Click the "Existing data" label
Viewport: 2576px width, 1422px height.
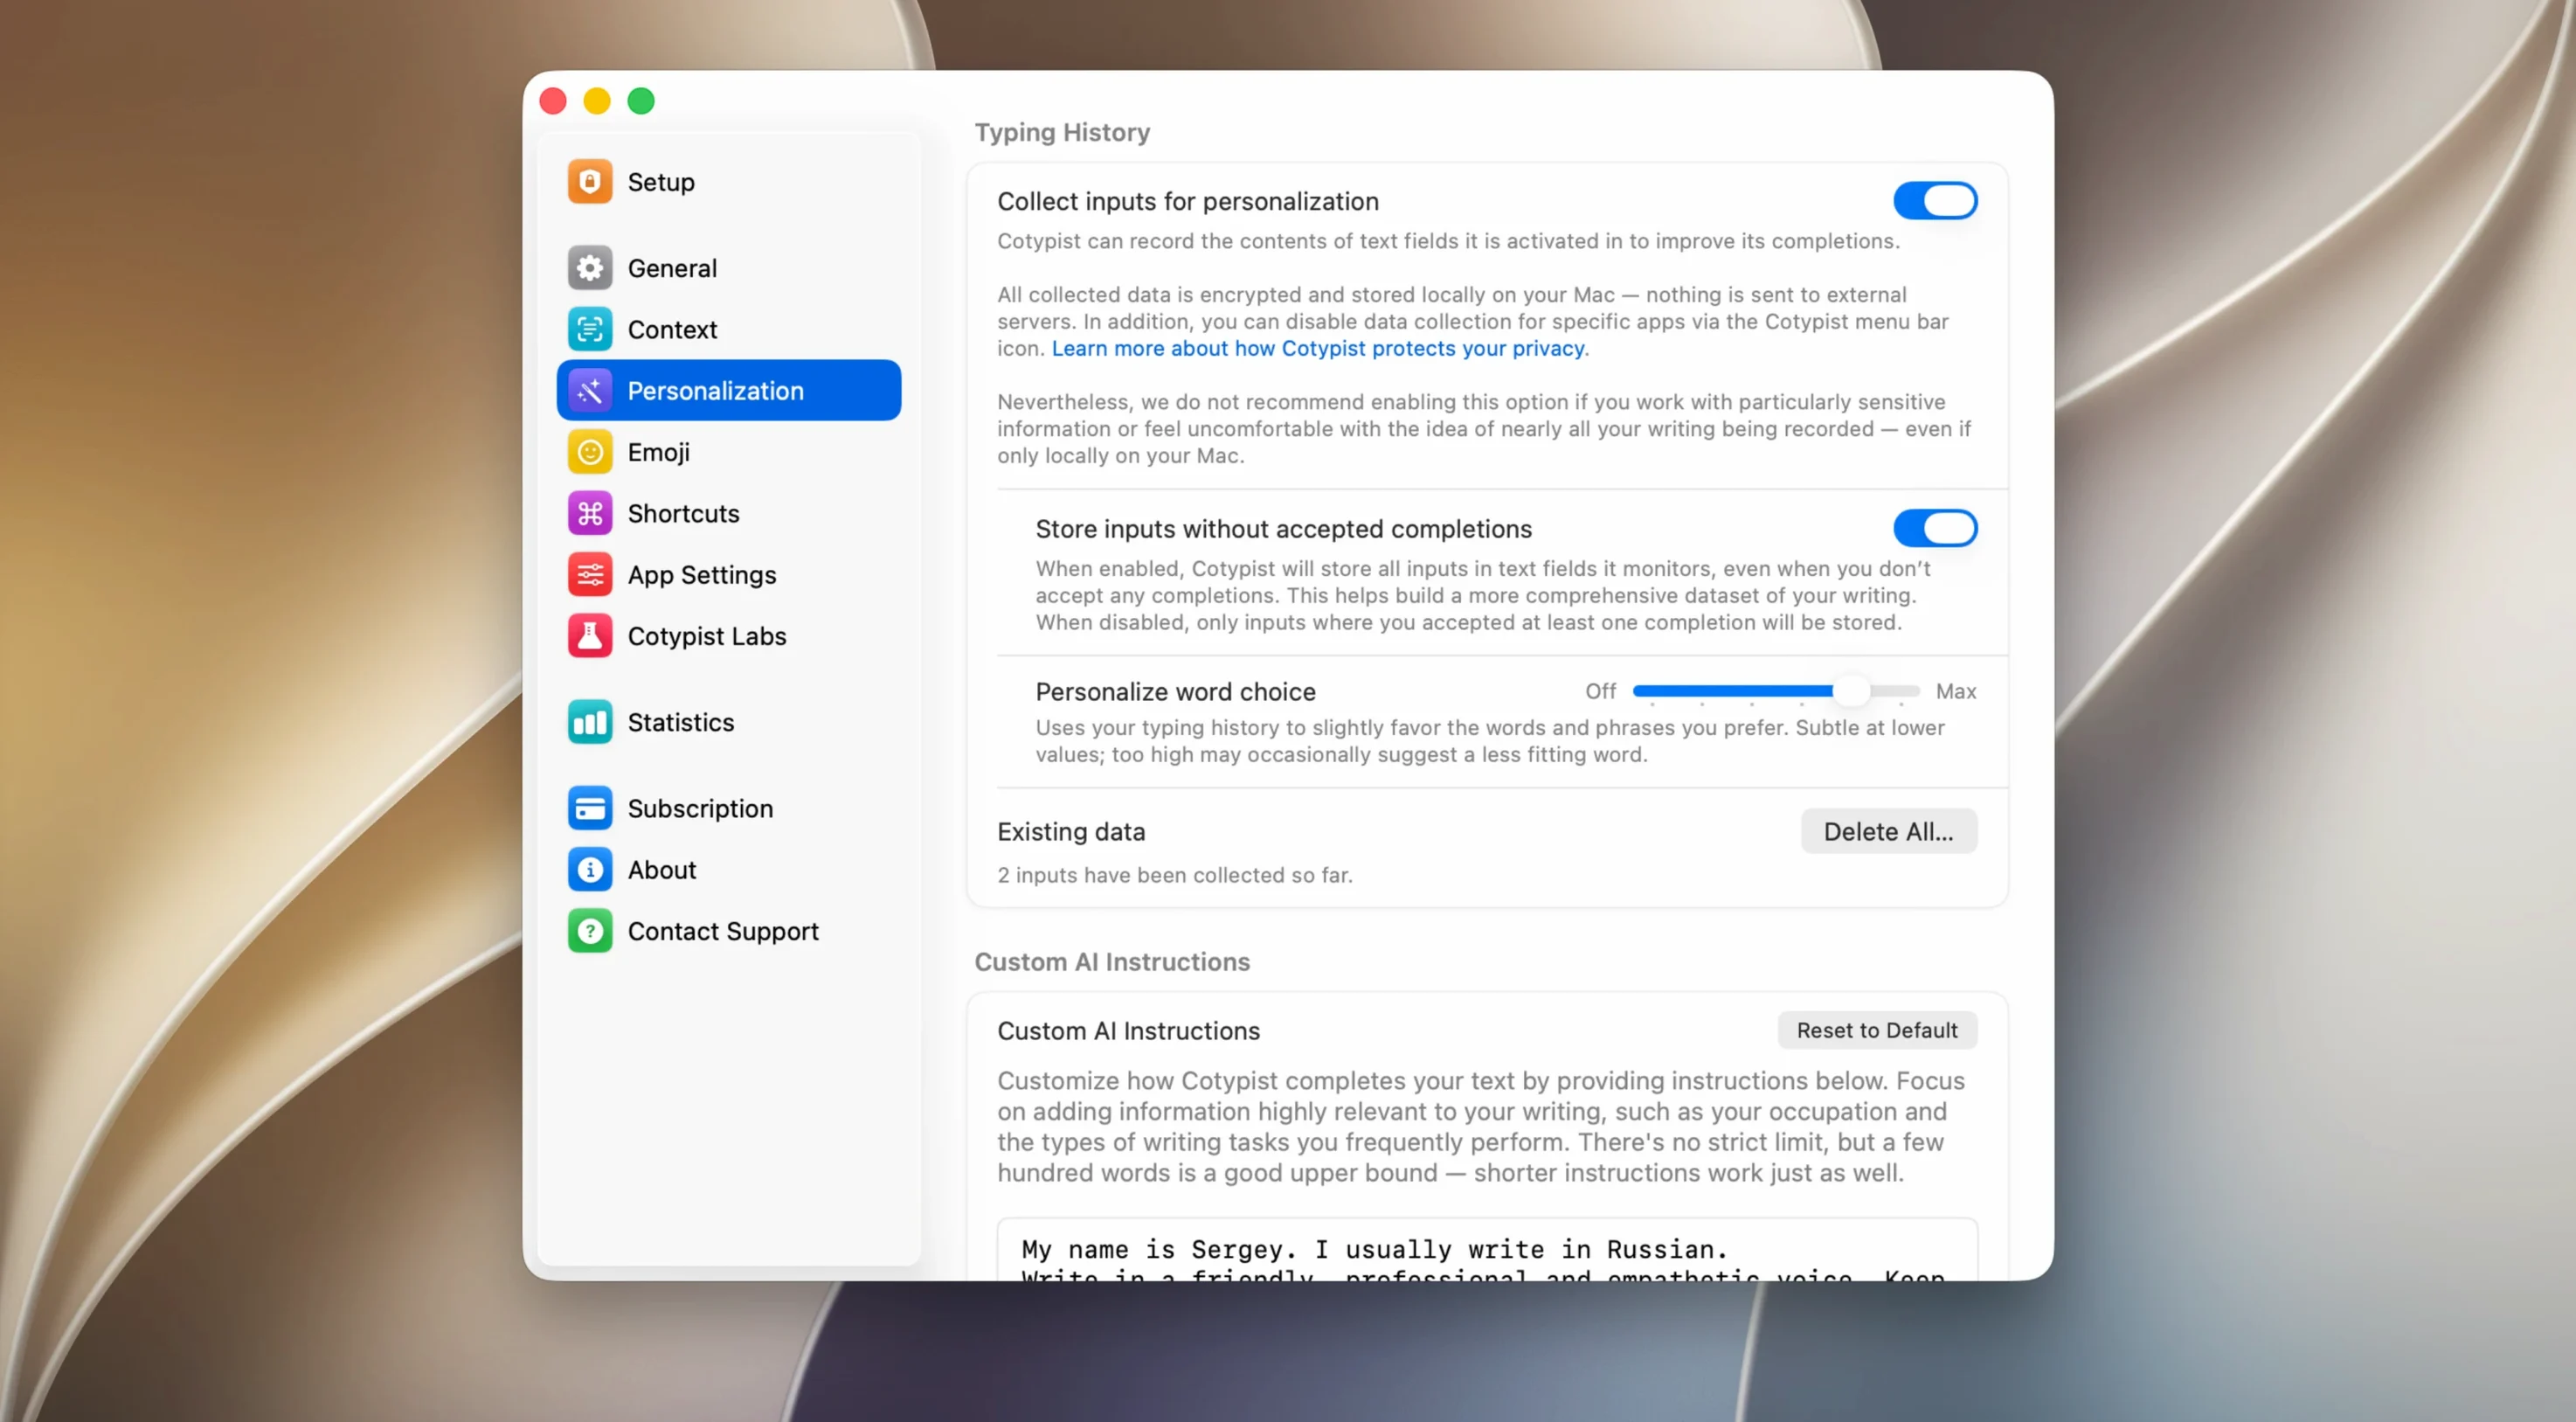point(1071,831)
